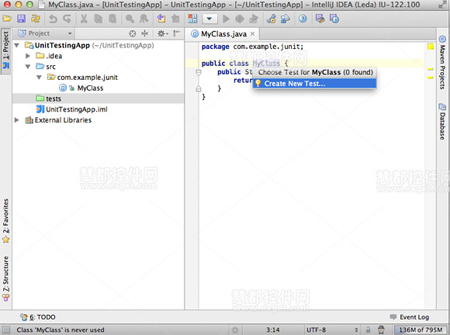Select the MyClass.java editor tab
This screenshot has width=450, height=335.
point(223,34)
